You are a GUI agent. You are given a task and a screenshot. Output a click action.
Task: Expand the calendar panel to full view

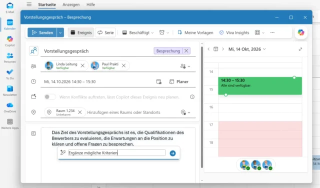click(x=300, y=49)
